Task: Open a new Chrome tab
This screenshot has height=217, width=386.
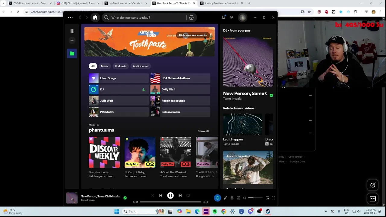Action: point(249,3)
